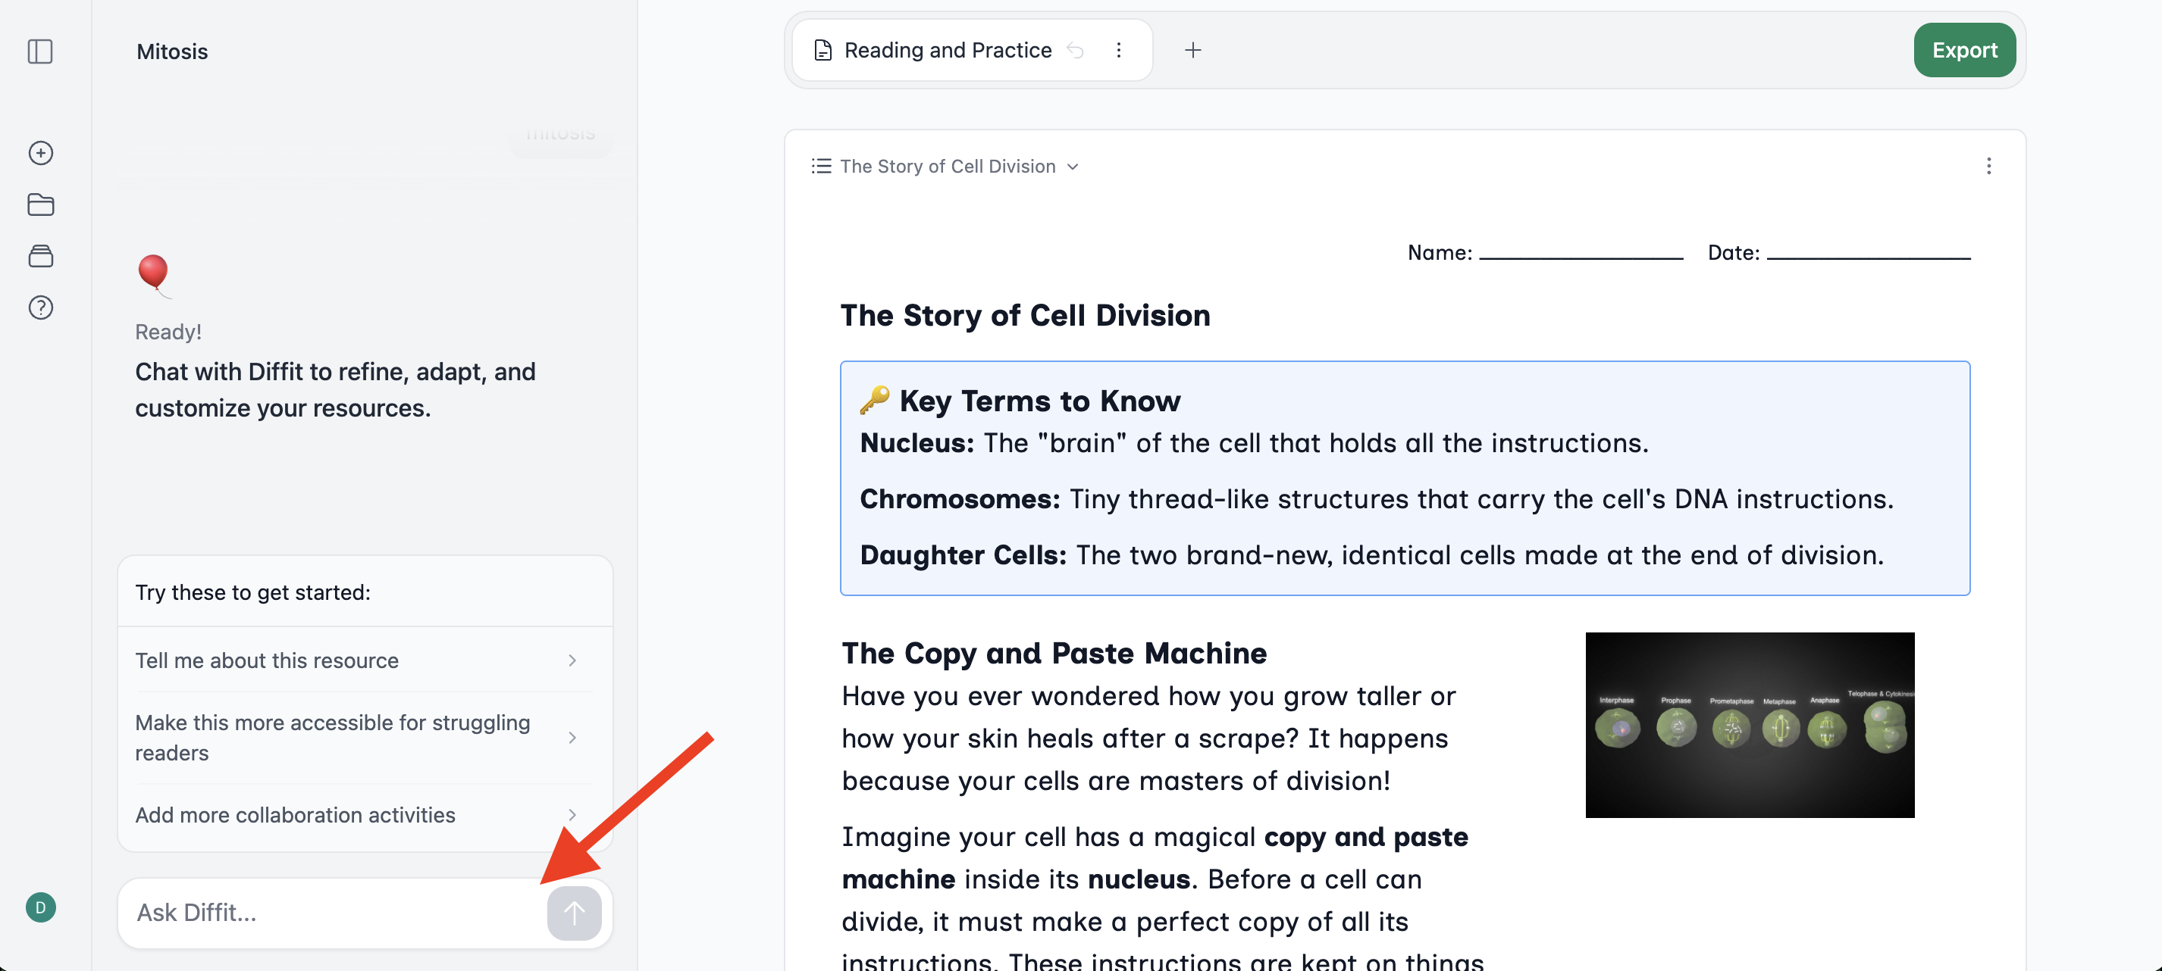Click the Nucleus term definition
The image size is (2162, 971).
tap(1255, 444)
